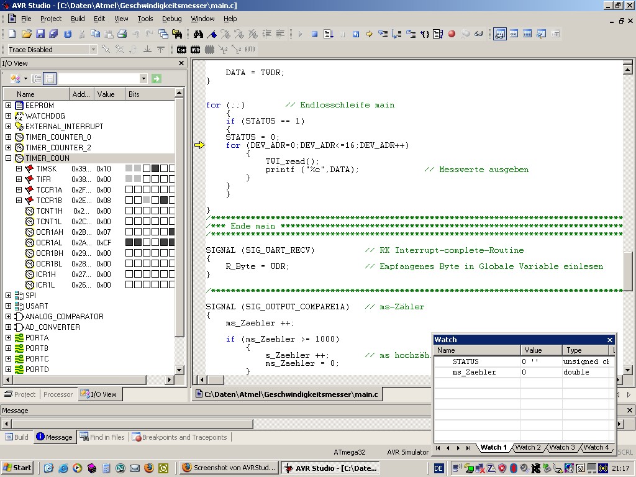Click the Step Over debug icon
Image resolution: width=636 pixels, height=477 pixels.
point(397,34)
